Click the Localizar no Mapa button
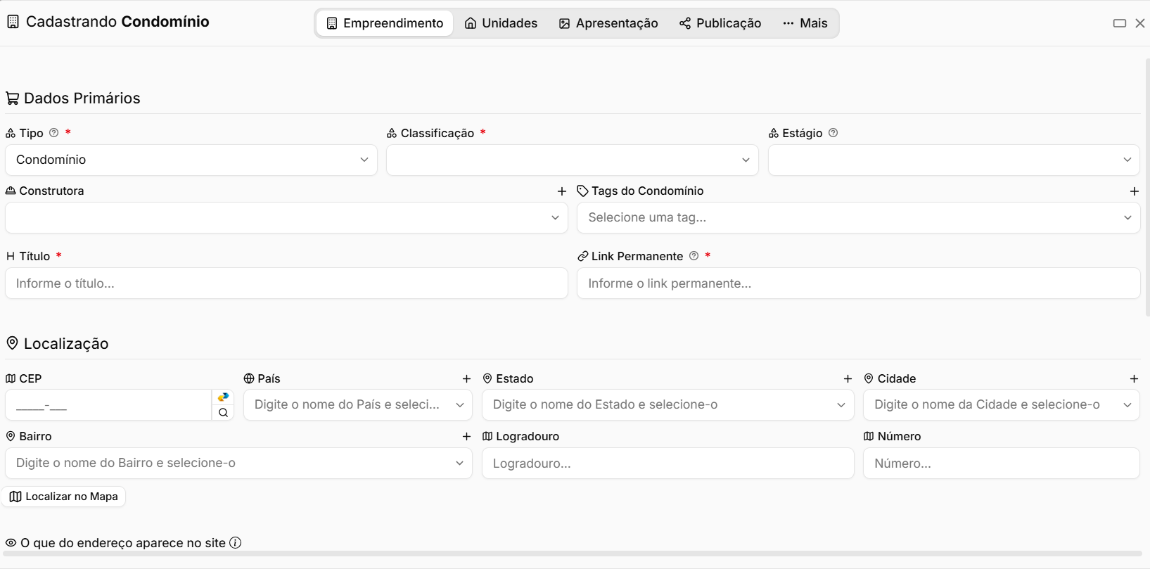The height and width of the screenshot is (569, 1150). tap(64, 497)
